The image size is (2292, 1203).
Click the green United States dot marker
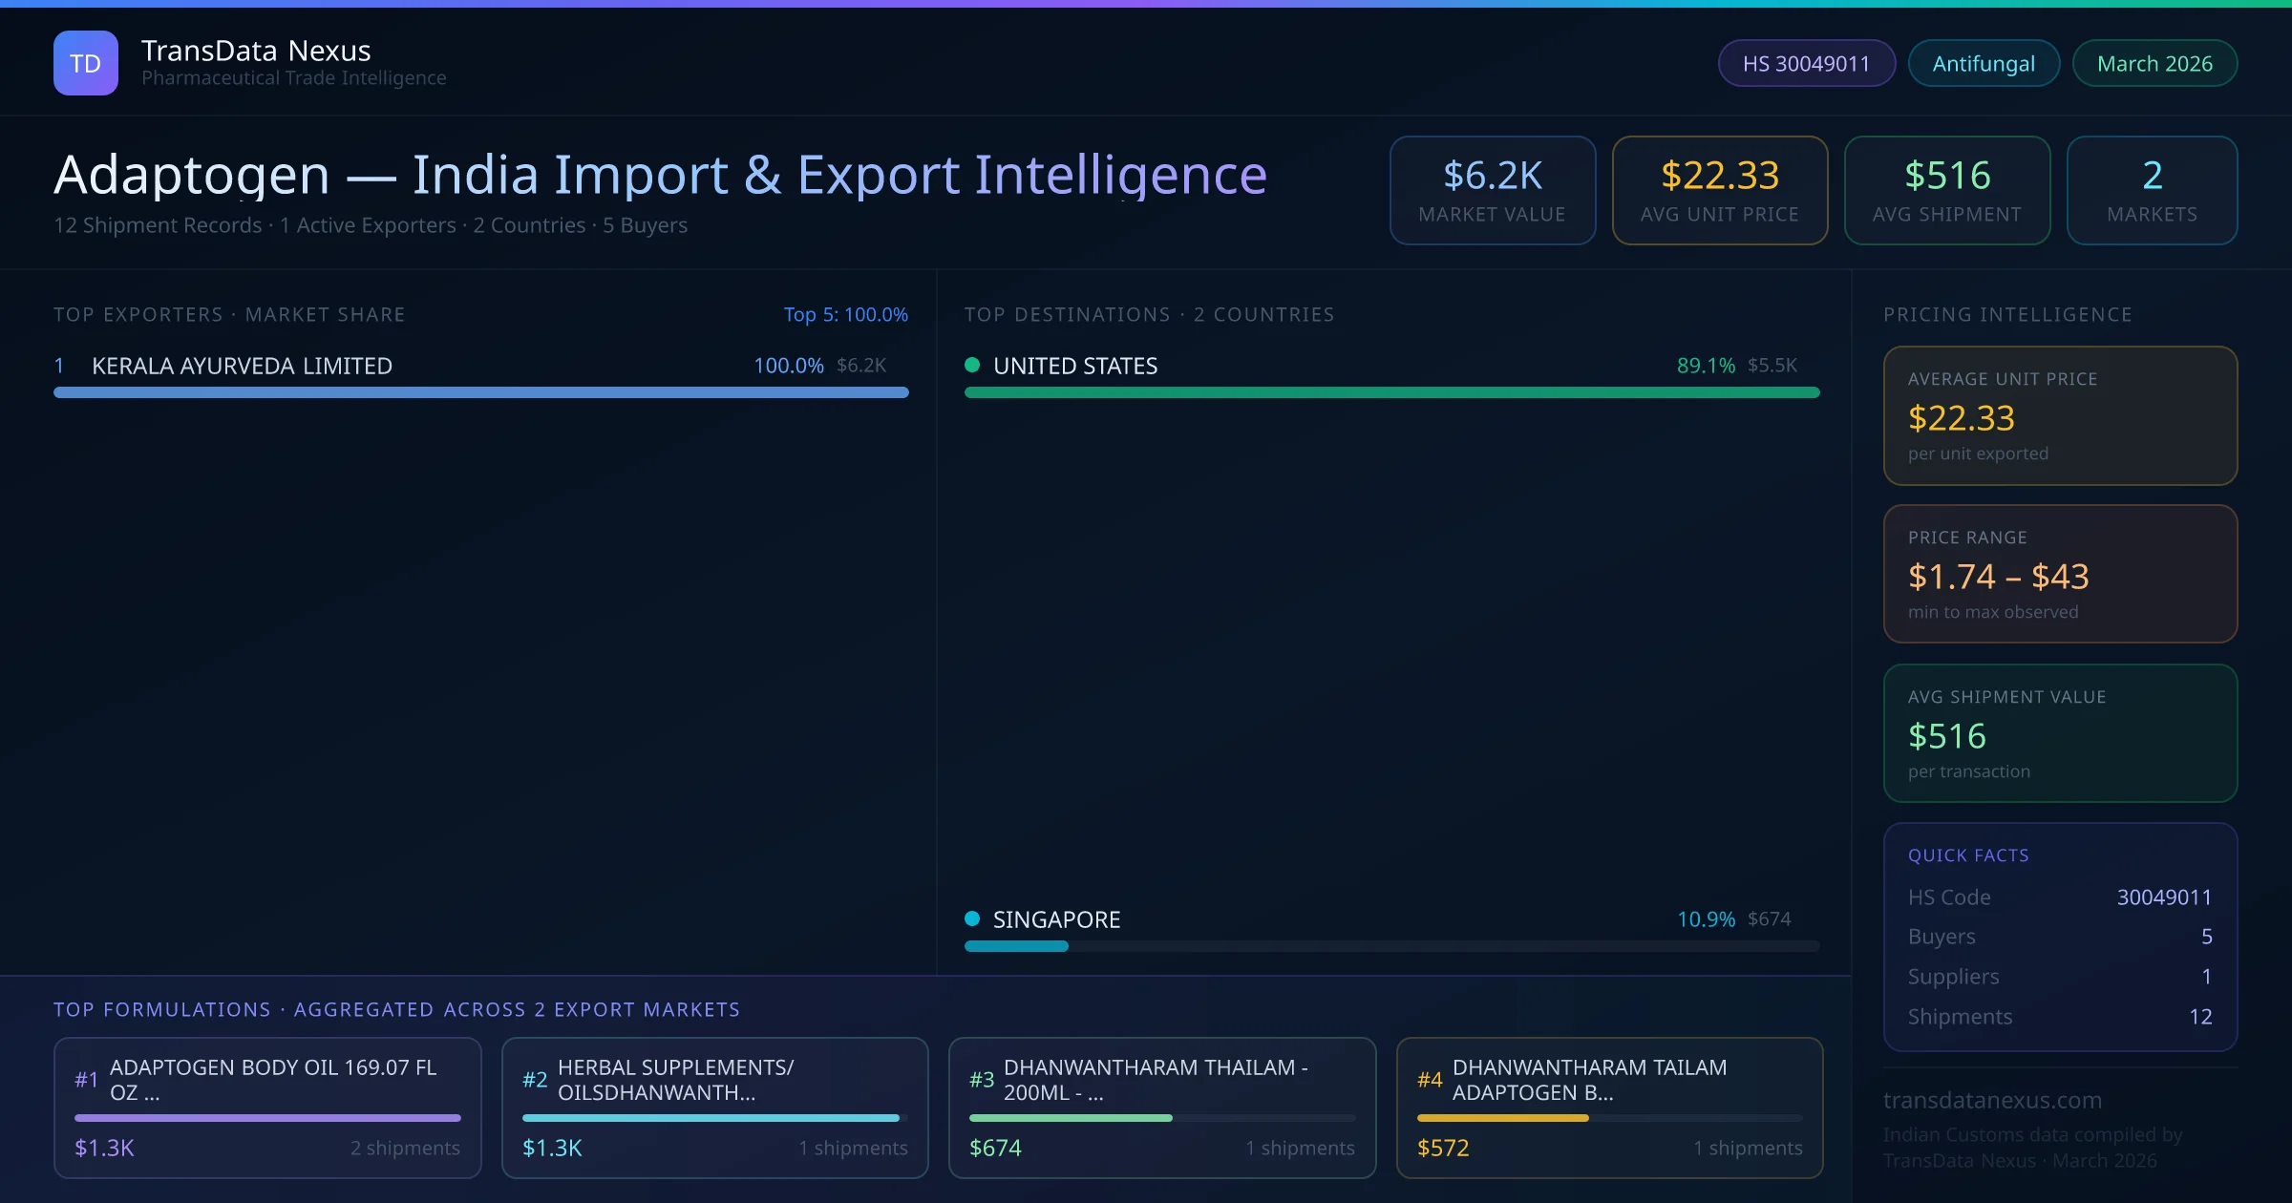click(972, 365)
